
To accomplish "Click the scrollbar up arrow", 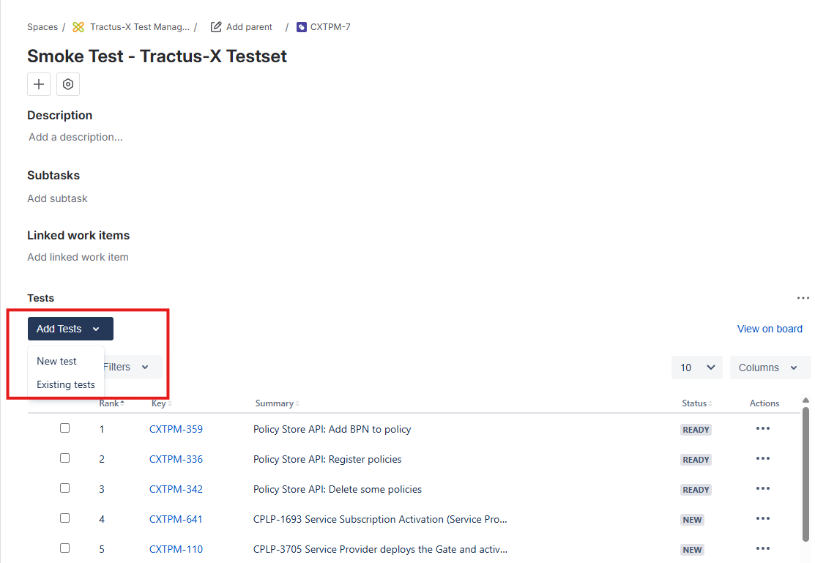I will [805, 400].
